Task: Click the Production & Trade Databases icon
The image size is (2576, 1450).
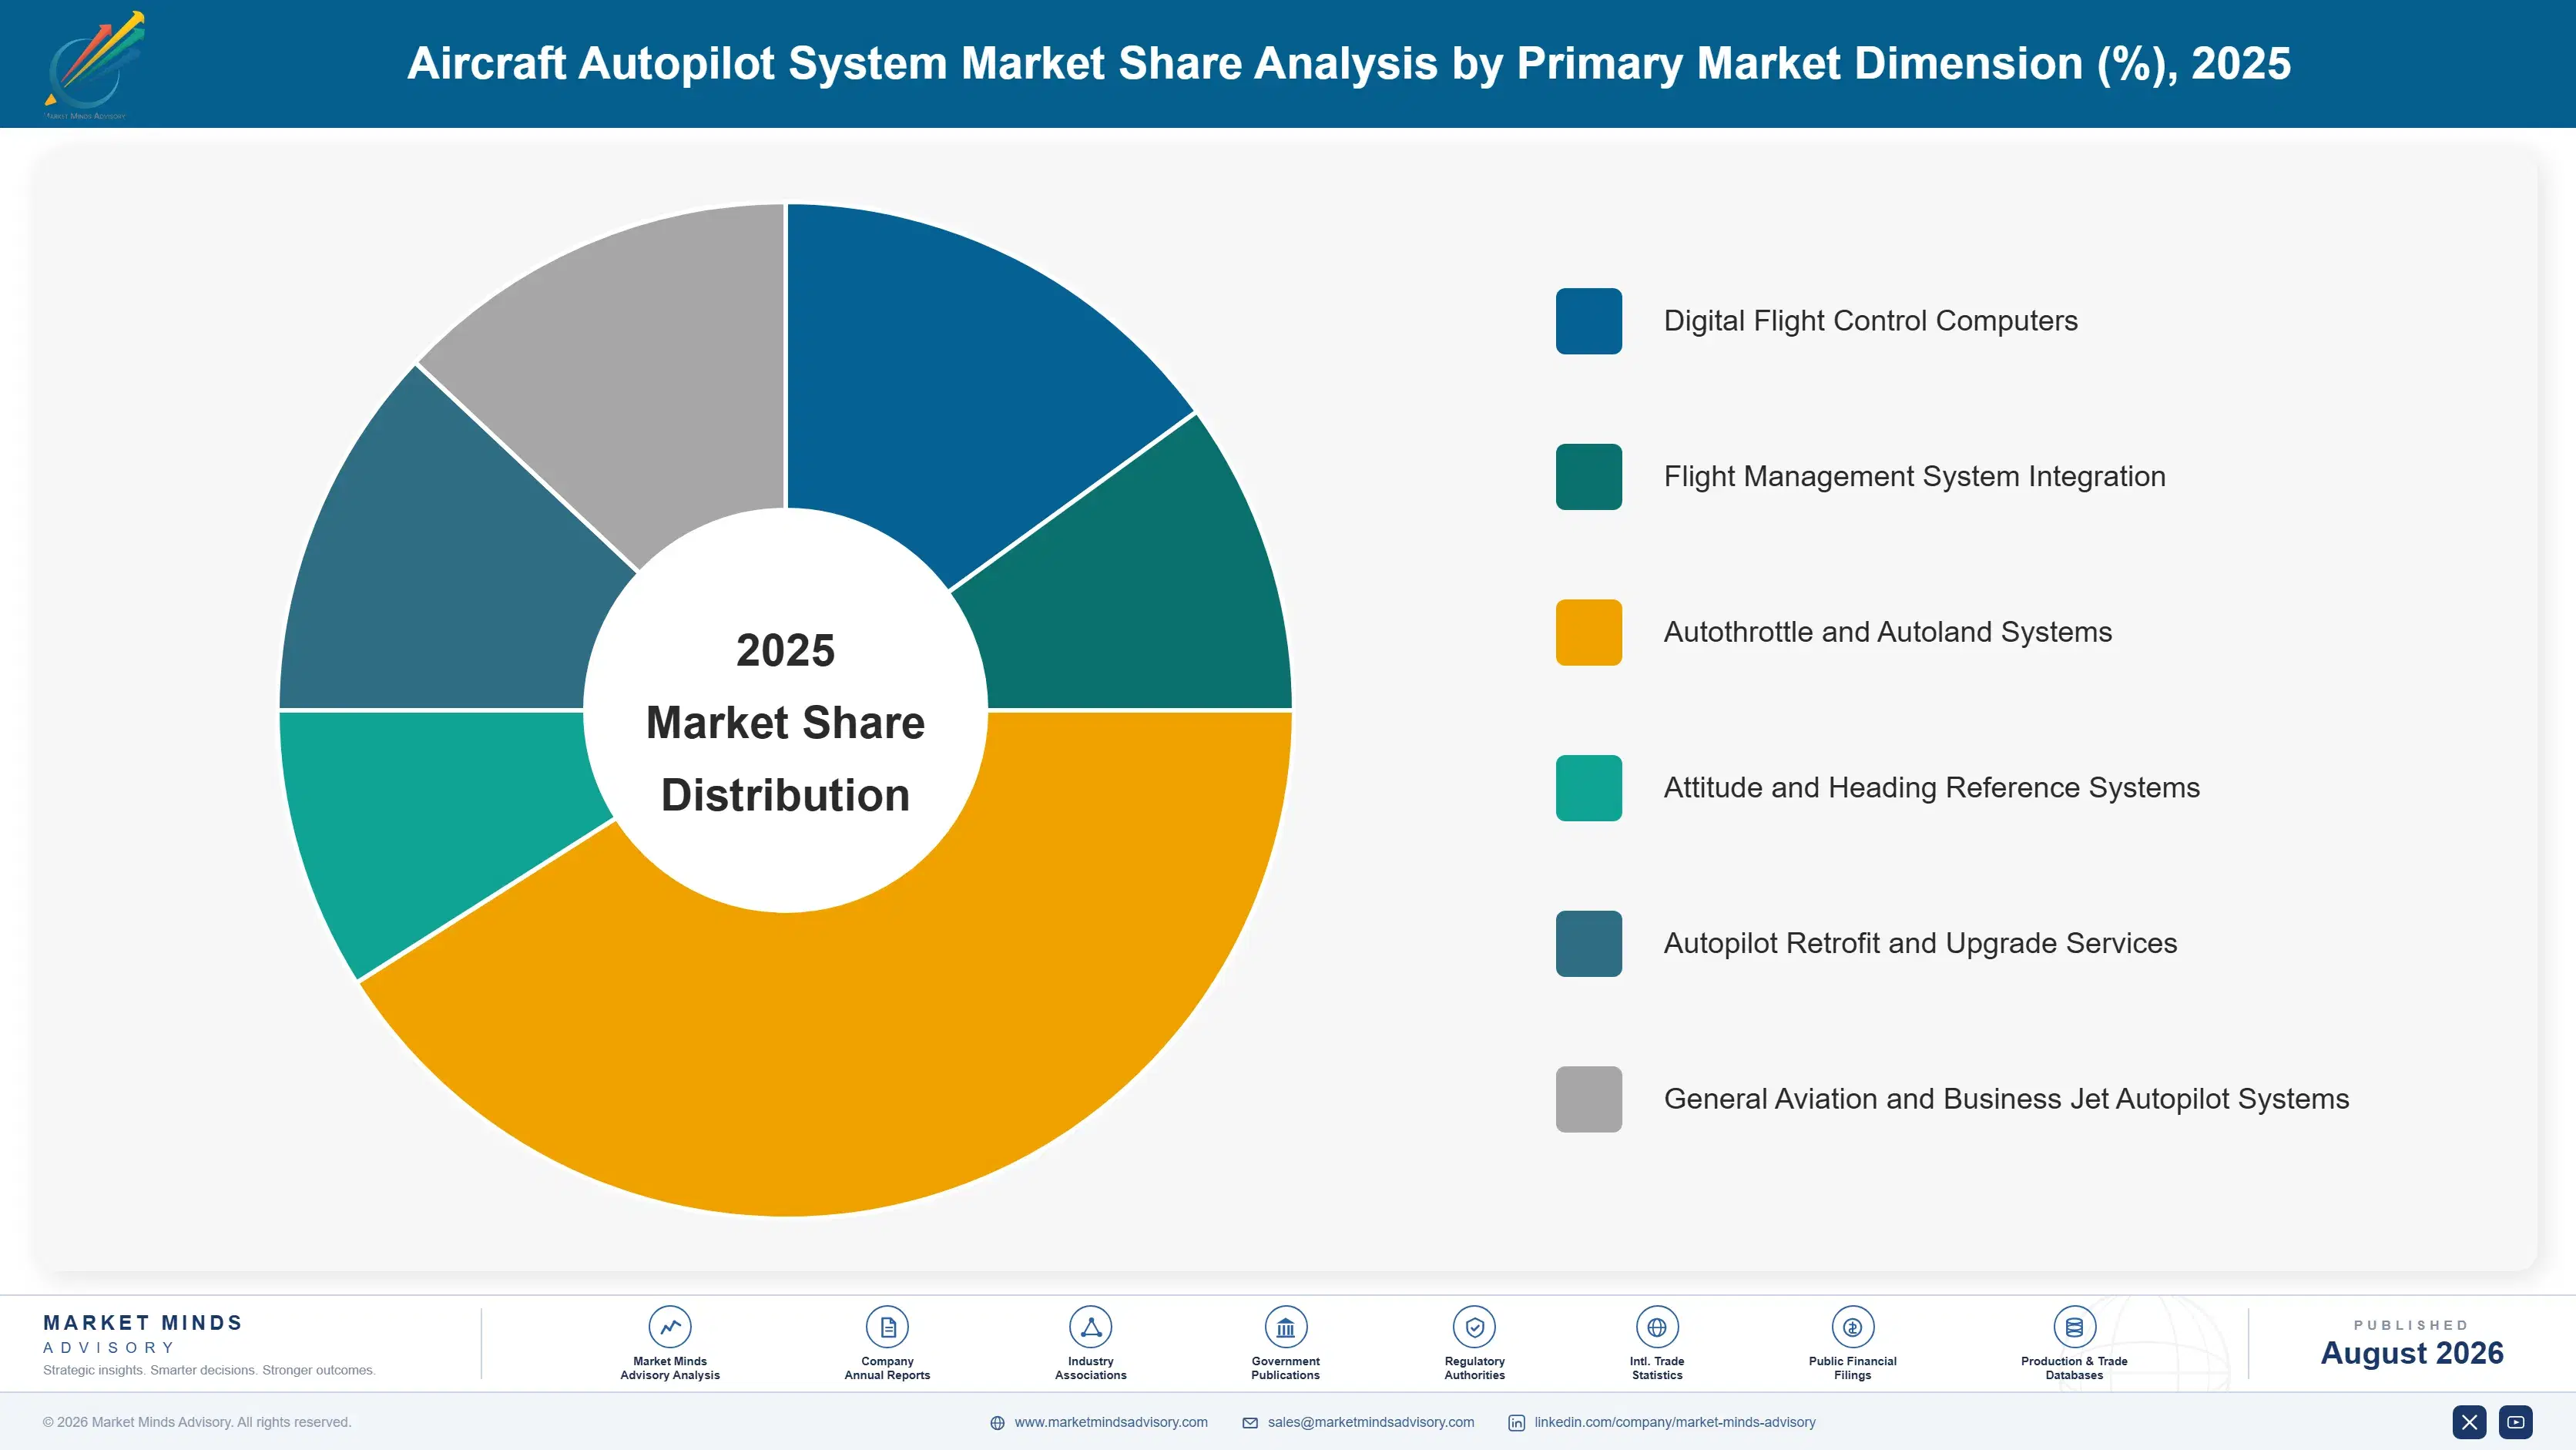Action: click(2074, 1327)
